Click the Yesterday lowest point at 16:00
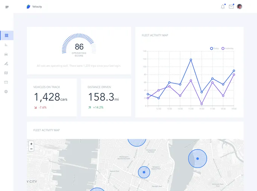This screenshot has height=191, width=257. 202,104
